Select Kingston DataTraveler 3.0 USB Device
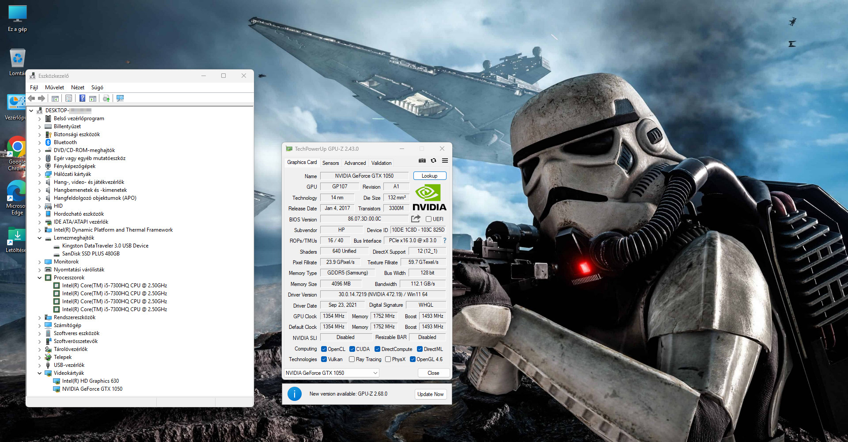This screenshot has width=848, height=442. point(105,246)
